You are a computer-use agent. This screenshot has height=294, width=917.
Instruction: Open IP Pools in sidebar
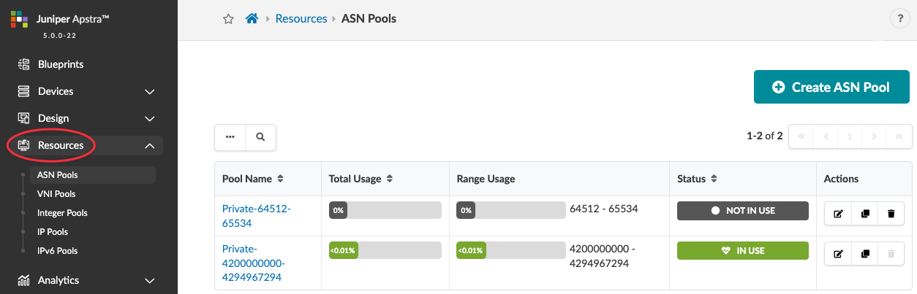(x=53, y=232)
